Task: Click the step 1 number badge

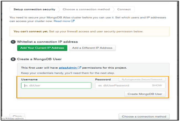Action: pyautogui.click(x=13, y=42)
